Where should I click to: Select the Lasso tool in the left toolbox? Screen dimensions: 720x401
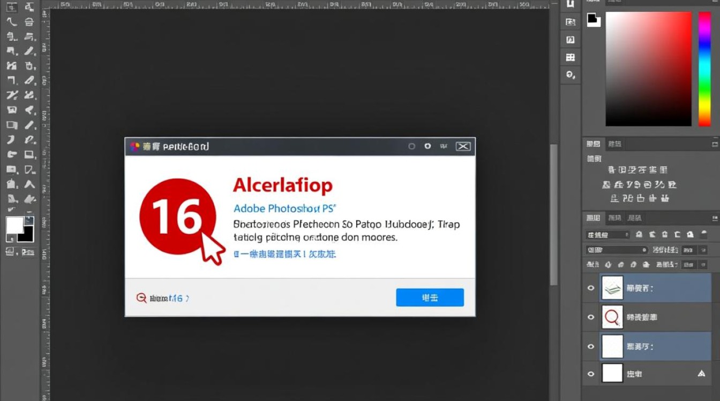coord(12,22)
